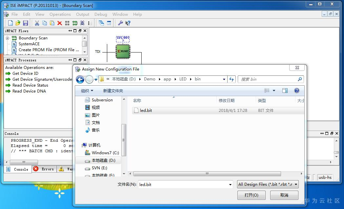Run Get Device Signature/Usercode operation
Screen dimensions: 344x209
(39, 79)
